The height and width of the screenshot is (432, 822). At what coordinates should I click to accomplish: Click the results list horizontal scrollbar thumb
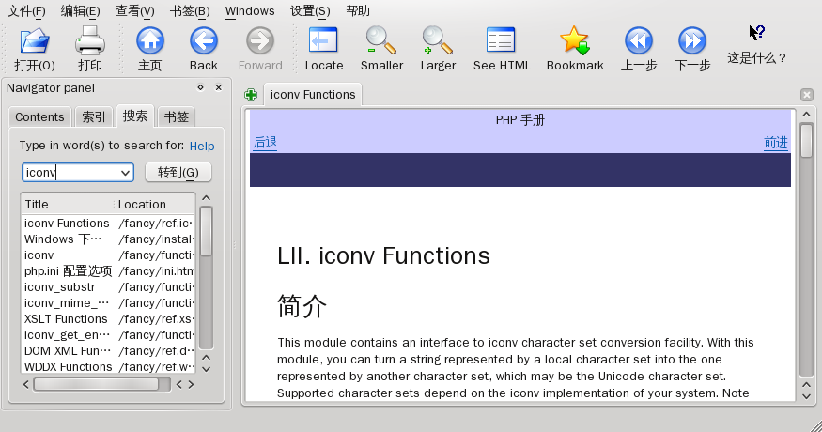point(97,385)
